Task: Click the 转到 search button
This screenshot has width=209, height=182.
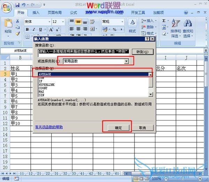Action: (x=142, y=52)
